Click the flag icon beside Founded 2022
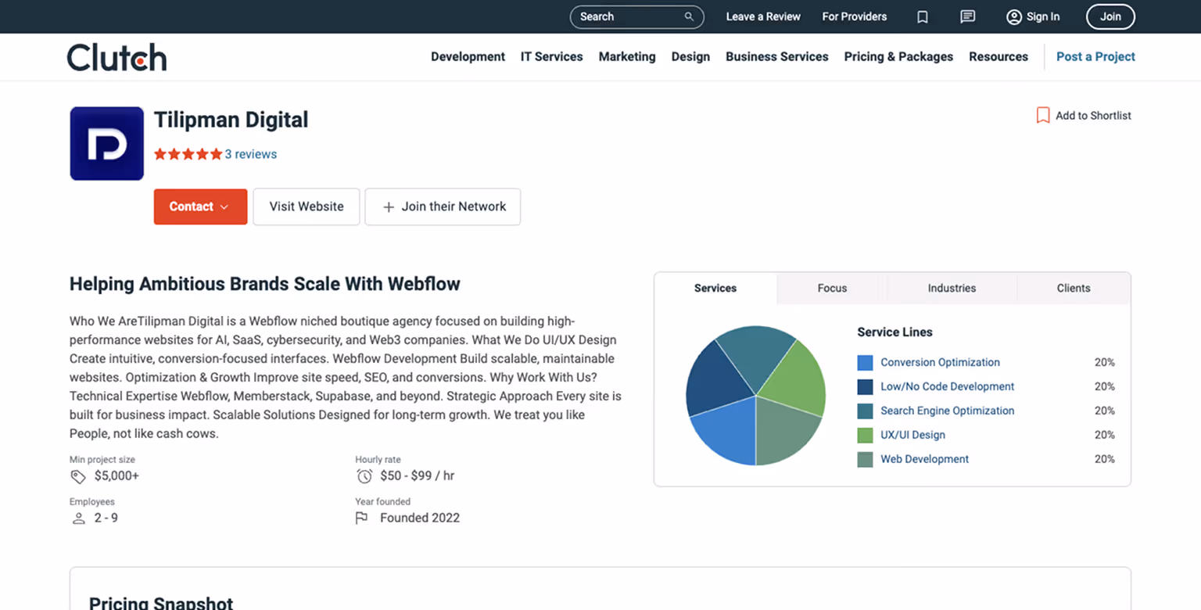Screen dimensions: 1201x610 click(x=361, y=518)
